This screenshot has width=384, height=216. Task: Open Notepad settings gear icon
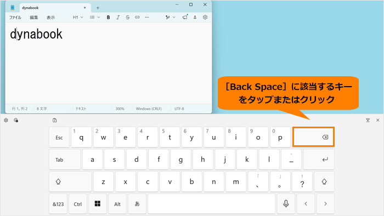point(205,18)
